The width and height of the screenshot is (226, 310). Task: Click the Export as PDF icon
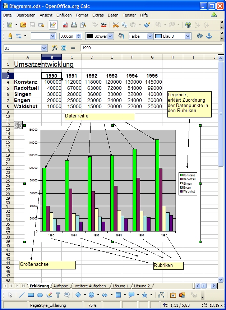[65, 25]
